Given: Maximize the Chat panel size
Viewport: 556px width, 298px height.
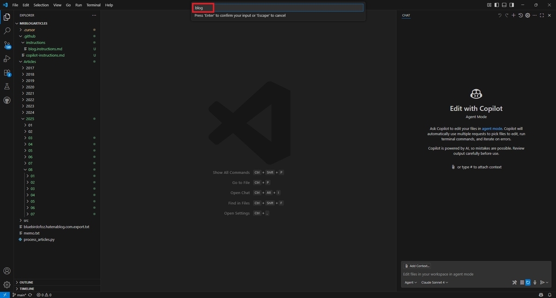Looking at the screenshot, I should coord(542,15).
